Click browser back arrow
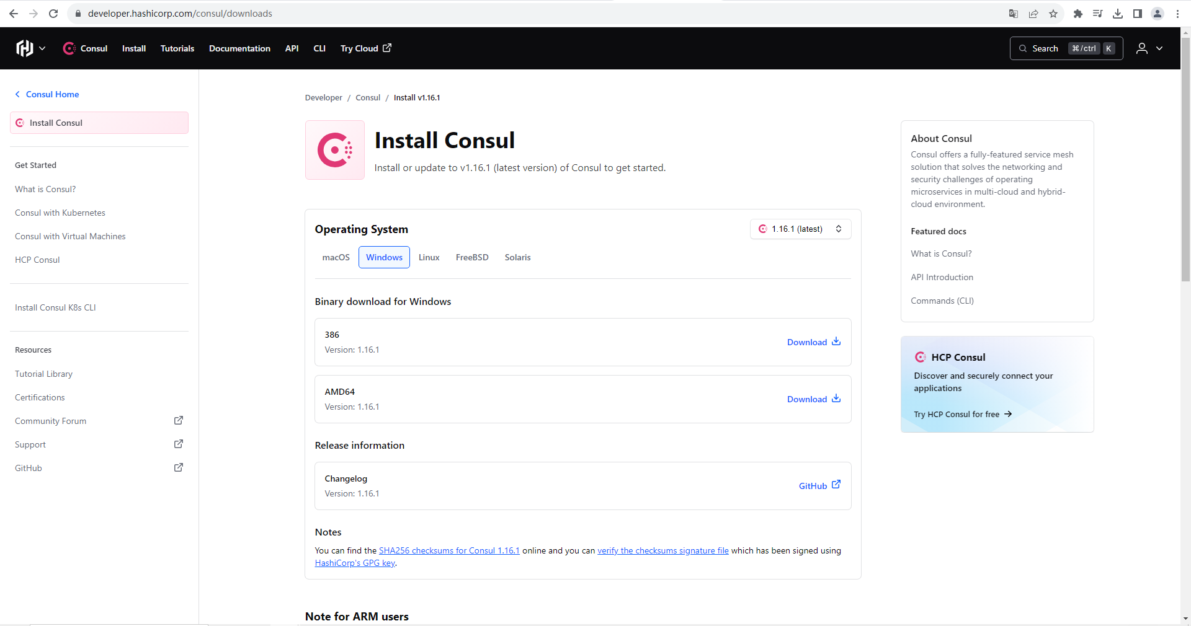 tap(14, 14)
